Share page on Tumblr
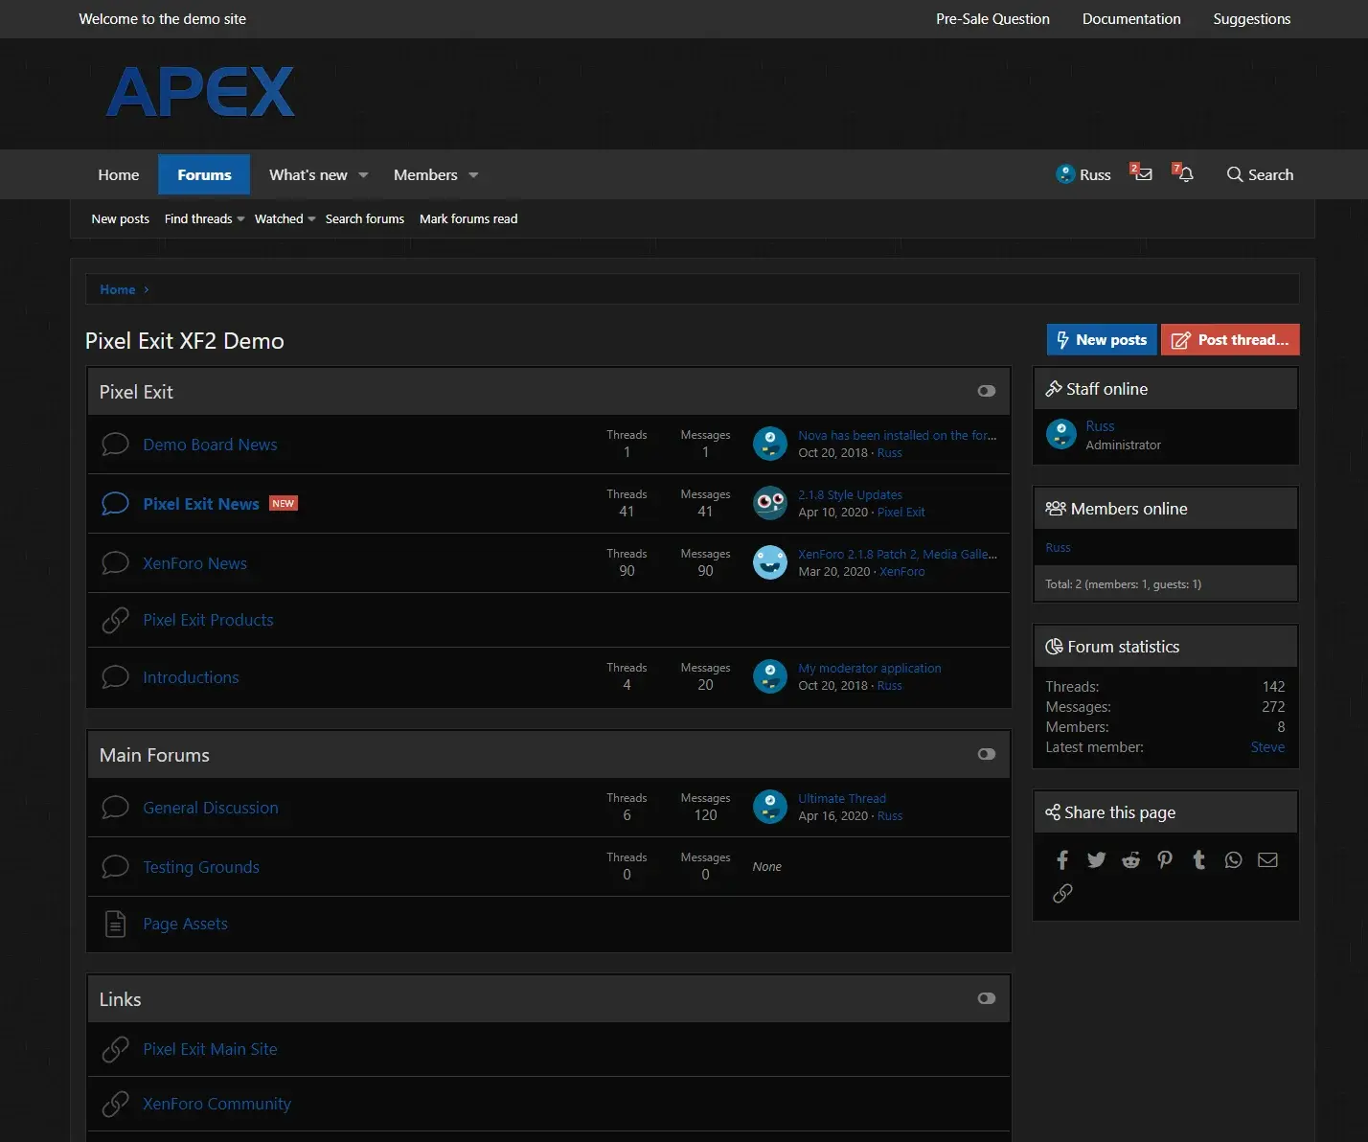The height and width of the screenshot is (1142, 1368). coord(1198,859)
